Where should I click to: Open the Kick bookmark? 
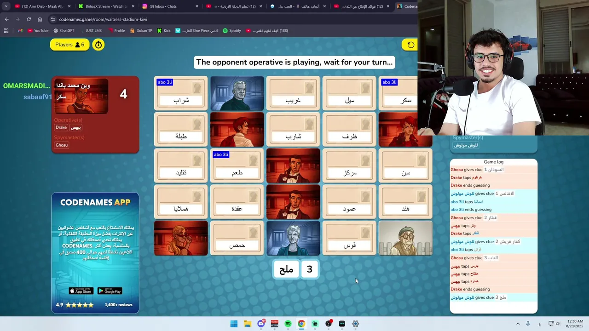click(x=164, y=31)
